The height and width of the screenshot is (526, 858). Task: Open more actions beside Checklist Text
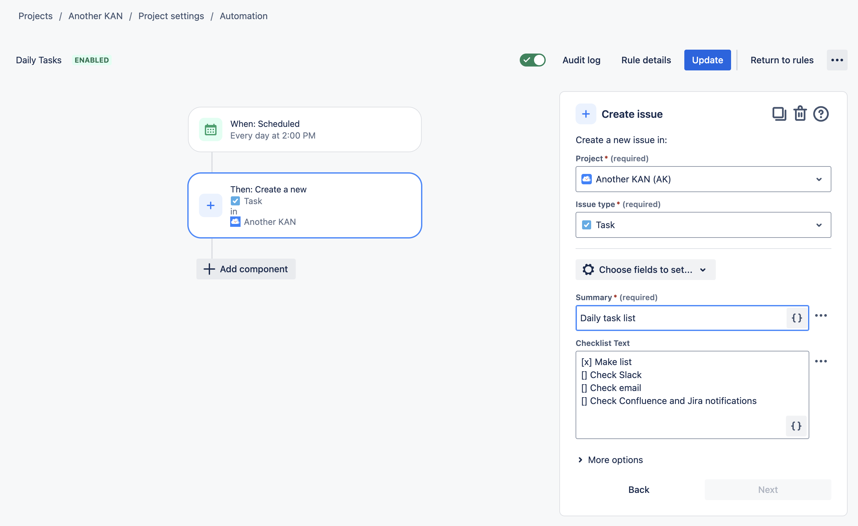tap(821, 361)
